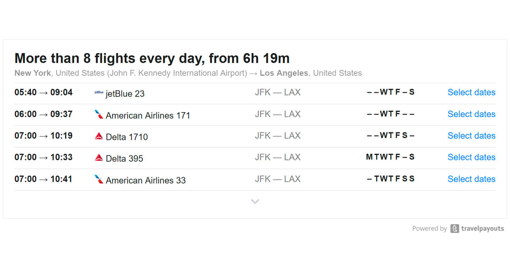Viewport: 510px width, 268px height.
Task: Click the jetBlue airline logo icon
Action: coord(99,93)
